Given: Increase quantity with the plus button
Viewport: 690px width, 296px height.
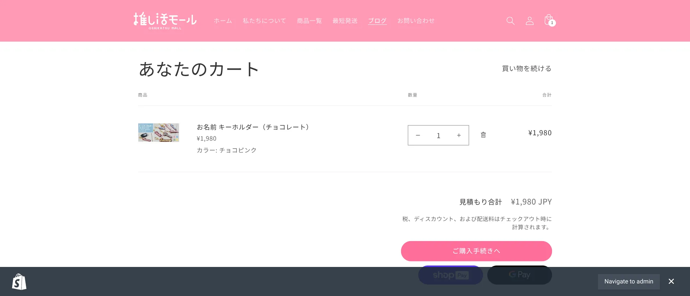Looking at the screenshot, I should click(x=459, y=135).
